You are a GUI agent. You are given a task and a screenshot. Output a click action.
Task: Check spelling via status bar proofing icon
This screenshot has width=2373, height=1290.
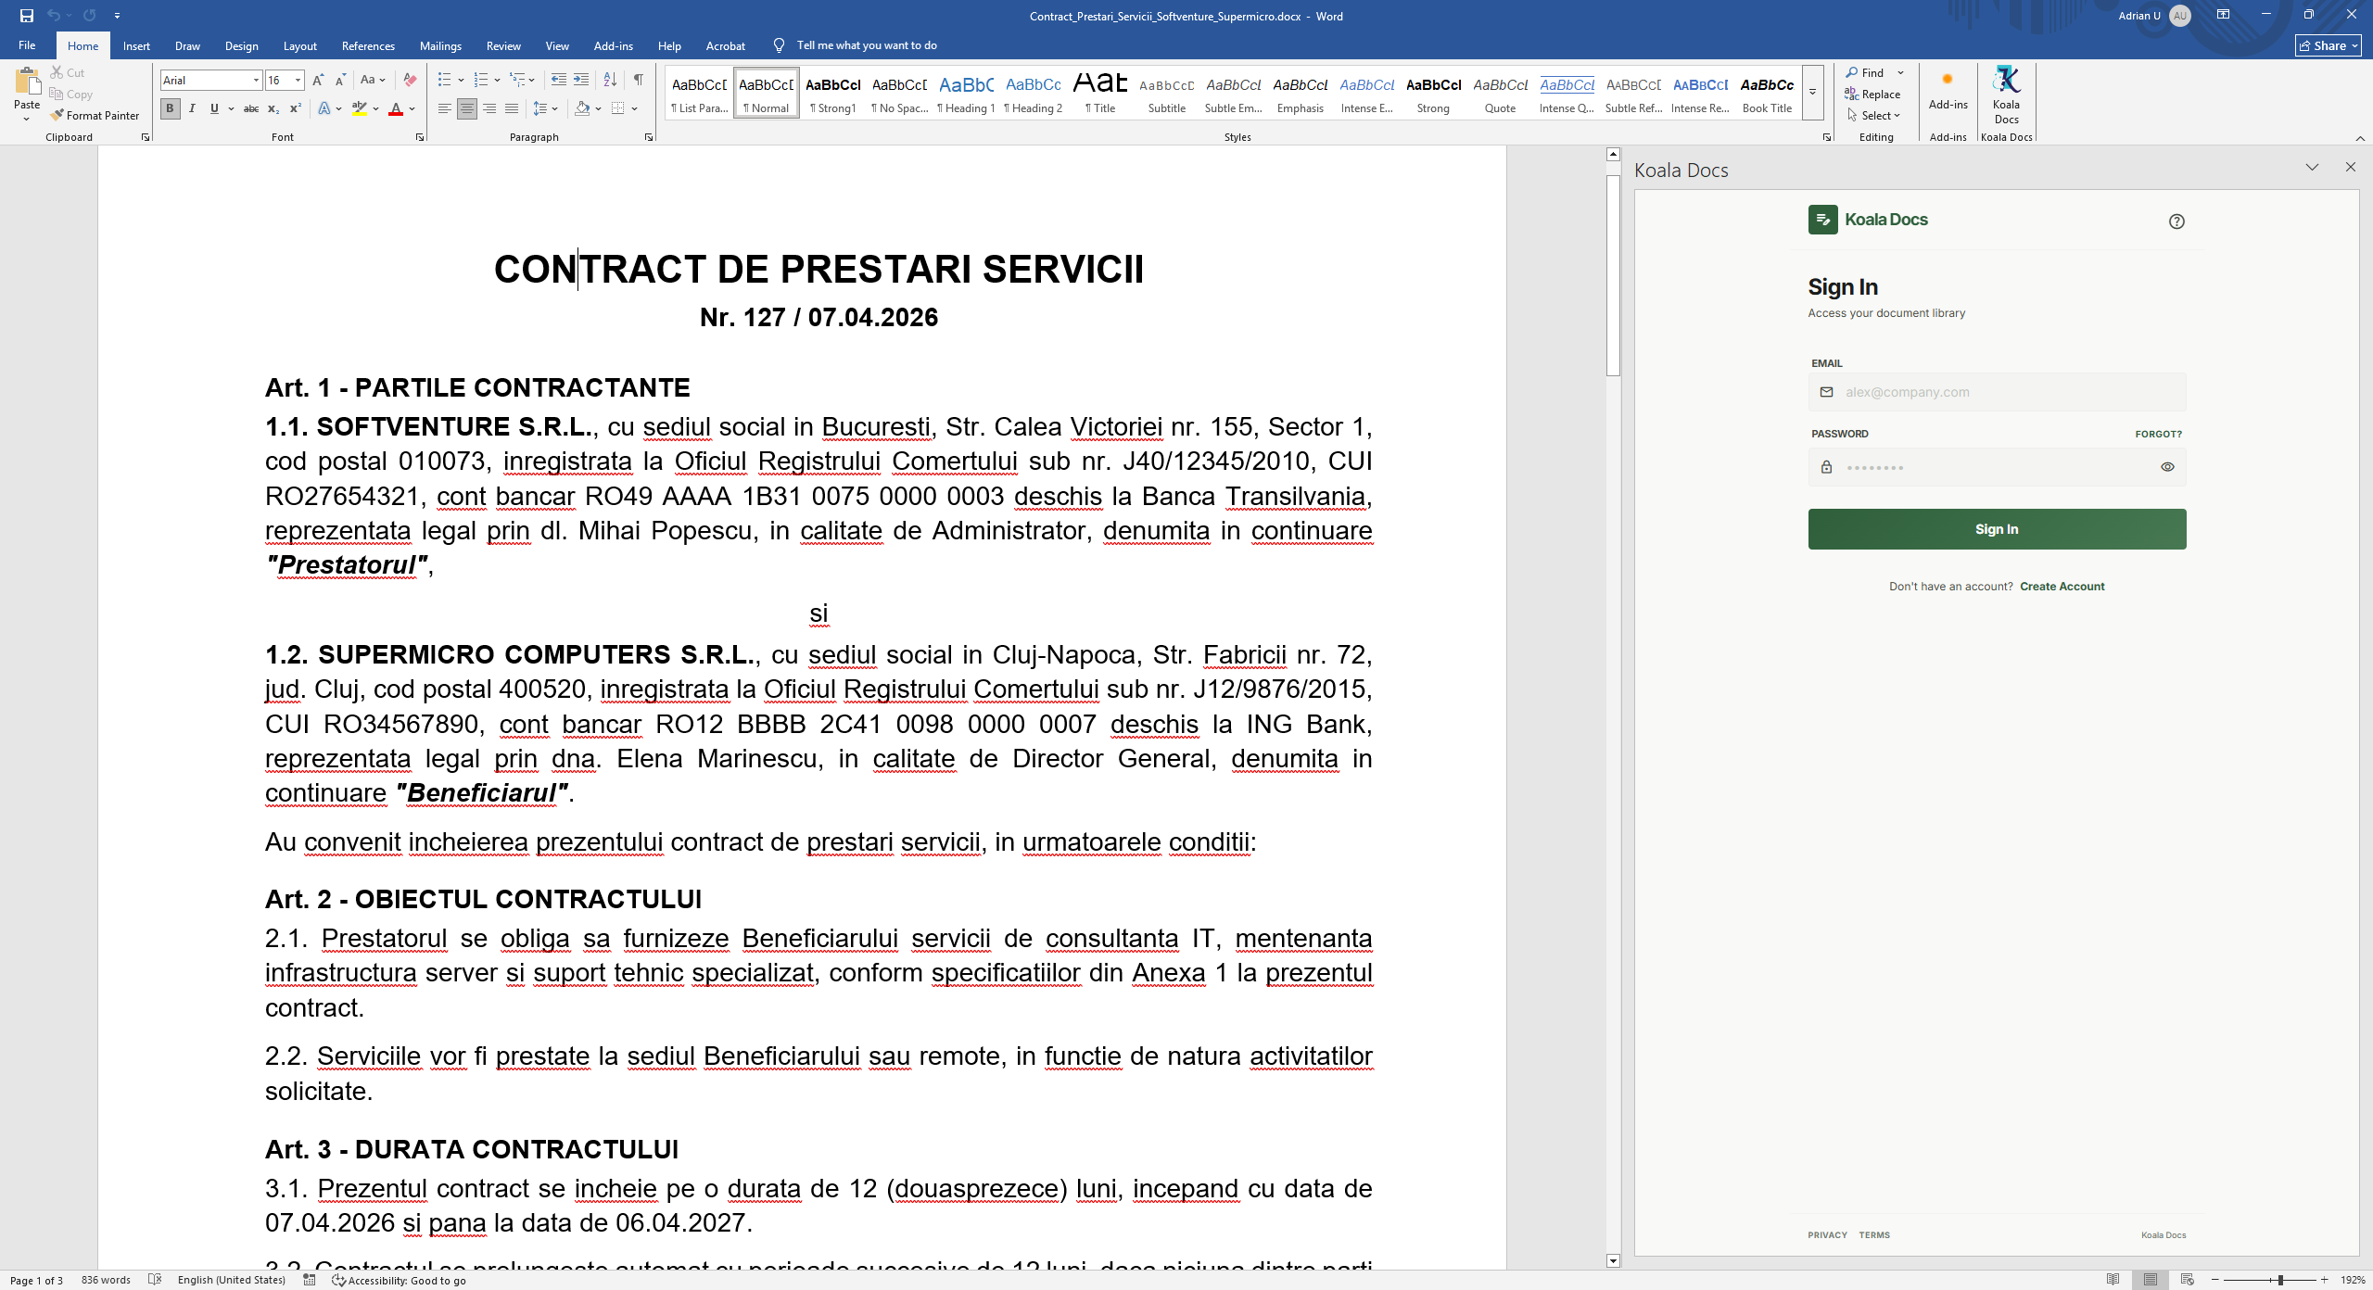pyautogui.click(x=156, y=1280)
